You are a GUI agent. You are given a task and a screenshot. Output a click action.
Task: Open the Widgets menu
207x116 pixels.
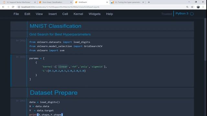[x=94, y=14]
